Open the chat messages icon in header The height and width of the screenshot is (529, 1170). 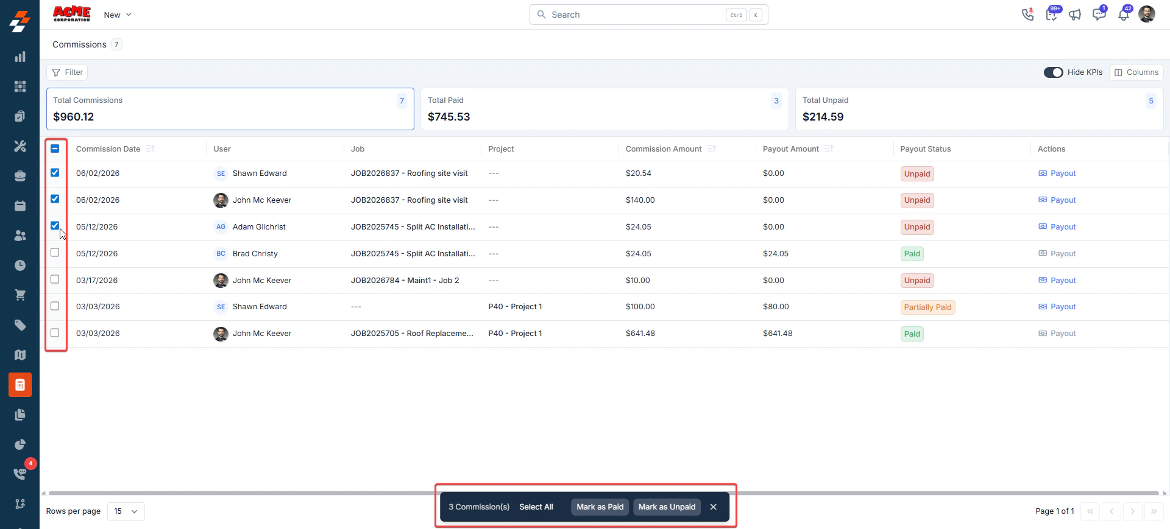[1099, 15]
